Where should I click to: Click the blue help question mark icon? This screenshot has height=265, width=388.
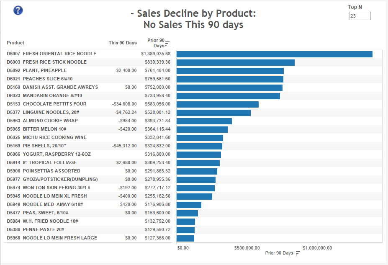coord(18,10)
